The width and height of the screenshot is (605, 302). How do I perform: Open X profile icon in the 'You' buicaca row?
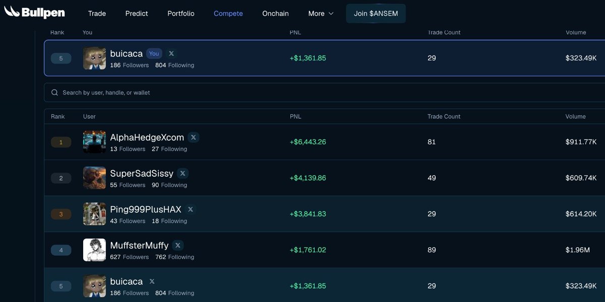tap(171, 53)
